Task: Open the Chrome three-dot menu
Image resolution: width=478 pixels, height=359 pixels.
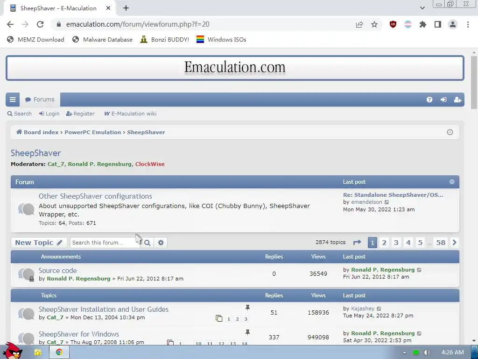Action: coord(468,24)
